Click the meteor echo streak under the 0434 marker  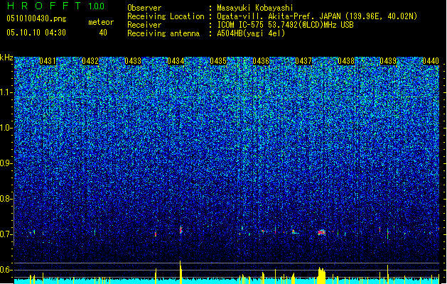coord(181,230)
